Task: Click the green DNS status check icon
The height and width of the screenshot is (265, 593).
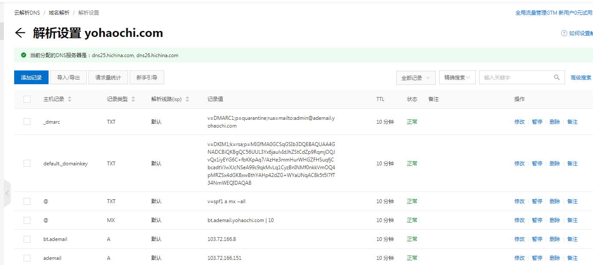Action: (23, 55)
